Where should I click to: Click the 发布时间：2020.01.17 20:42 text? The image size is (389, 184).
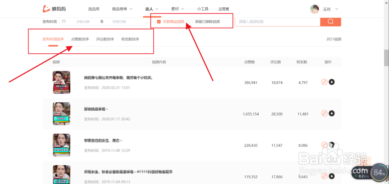[107, 119]
